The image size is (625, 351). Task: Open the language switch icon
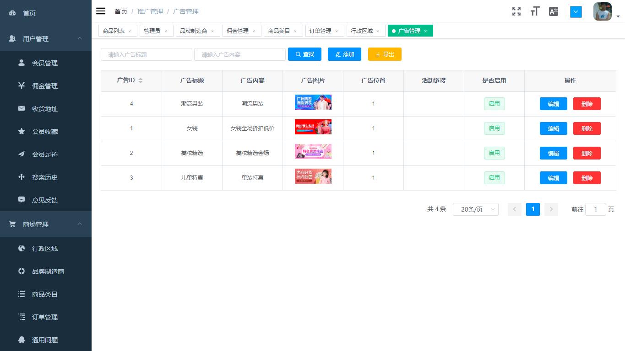(x=553, y=11)
